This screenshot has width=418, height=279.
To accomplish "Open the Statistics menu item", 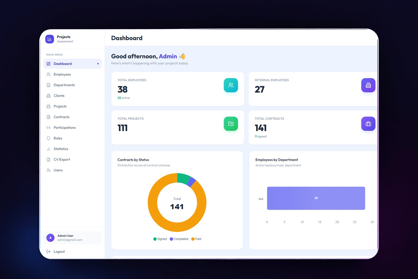I will tap(72, 149).
